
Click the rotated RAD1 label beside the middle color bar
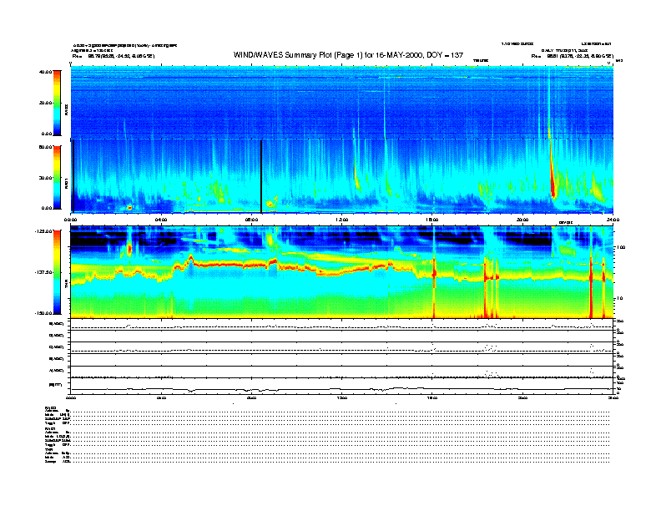[66, 183]
